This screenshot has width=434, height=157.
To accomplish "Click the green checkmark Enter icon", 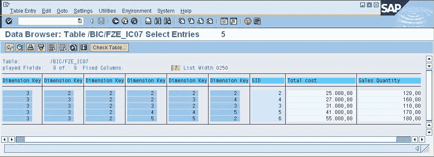I will point(9,21).
